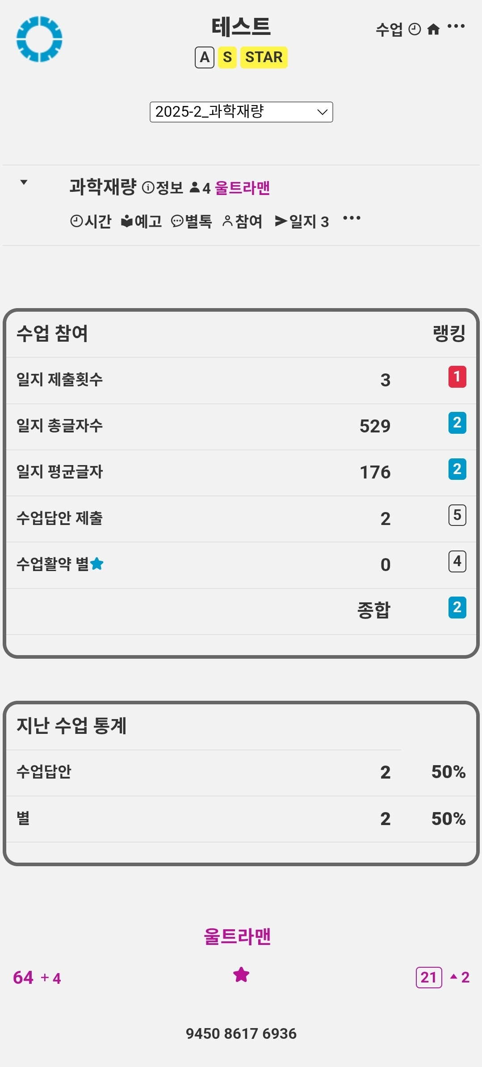Viewport: 482px width, 1067px height.
Task: Open the 시간 tab
Action: pos(91,221)
